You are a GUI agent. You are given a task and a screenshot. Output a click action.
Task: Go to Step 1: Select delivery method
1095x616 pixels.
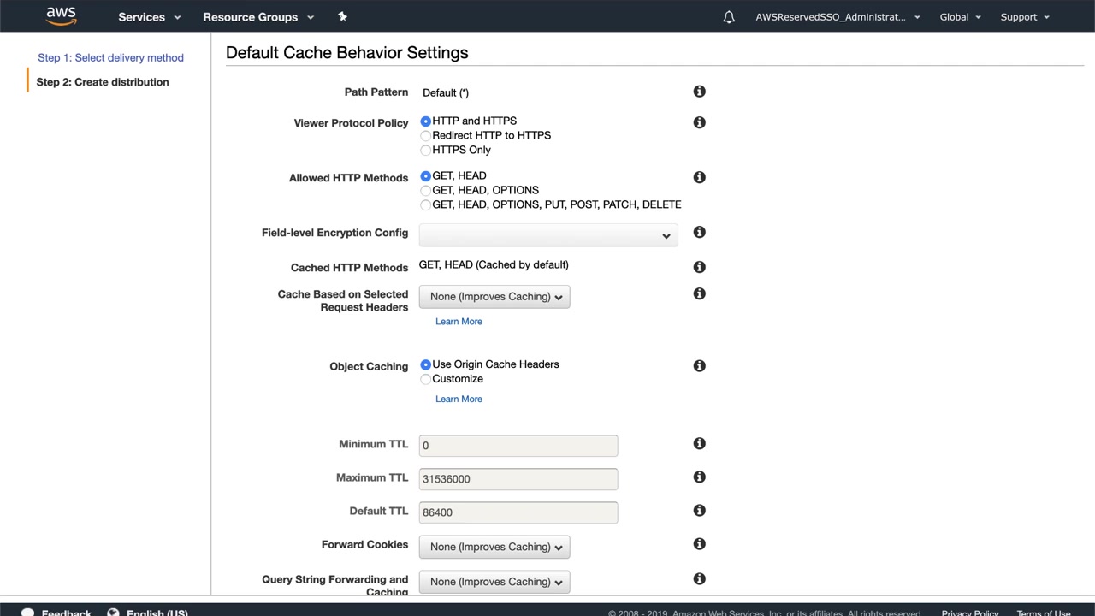tap(110, 57)
